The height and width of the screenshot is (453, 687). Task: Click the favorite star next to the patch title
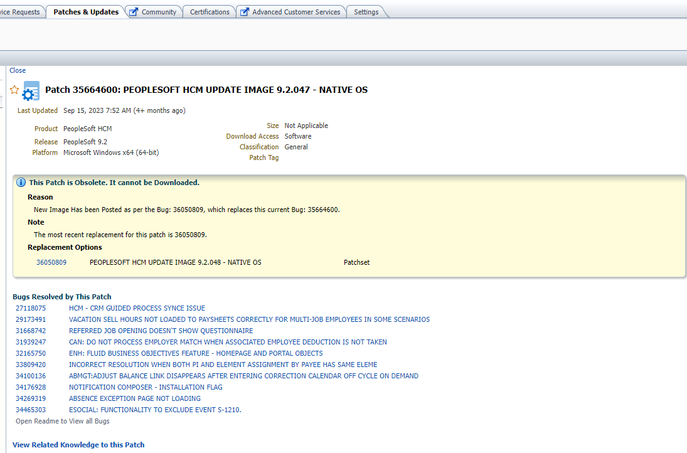point(14,89)
